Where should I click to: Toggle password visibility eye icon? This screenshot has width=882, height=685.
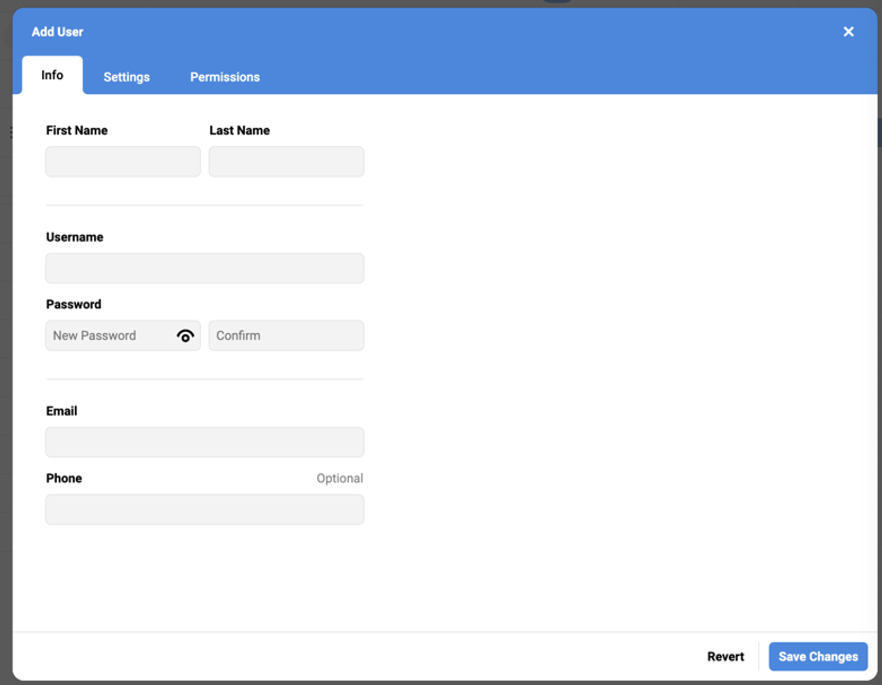tap(185, 336)
